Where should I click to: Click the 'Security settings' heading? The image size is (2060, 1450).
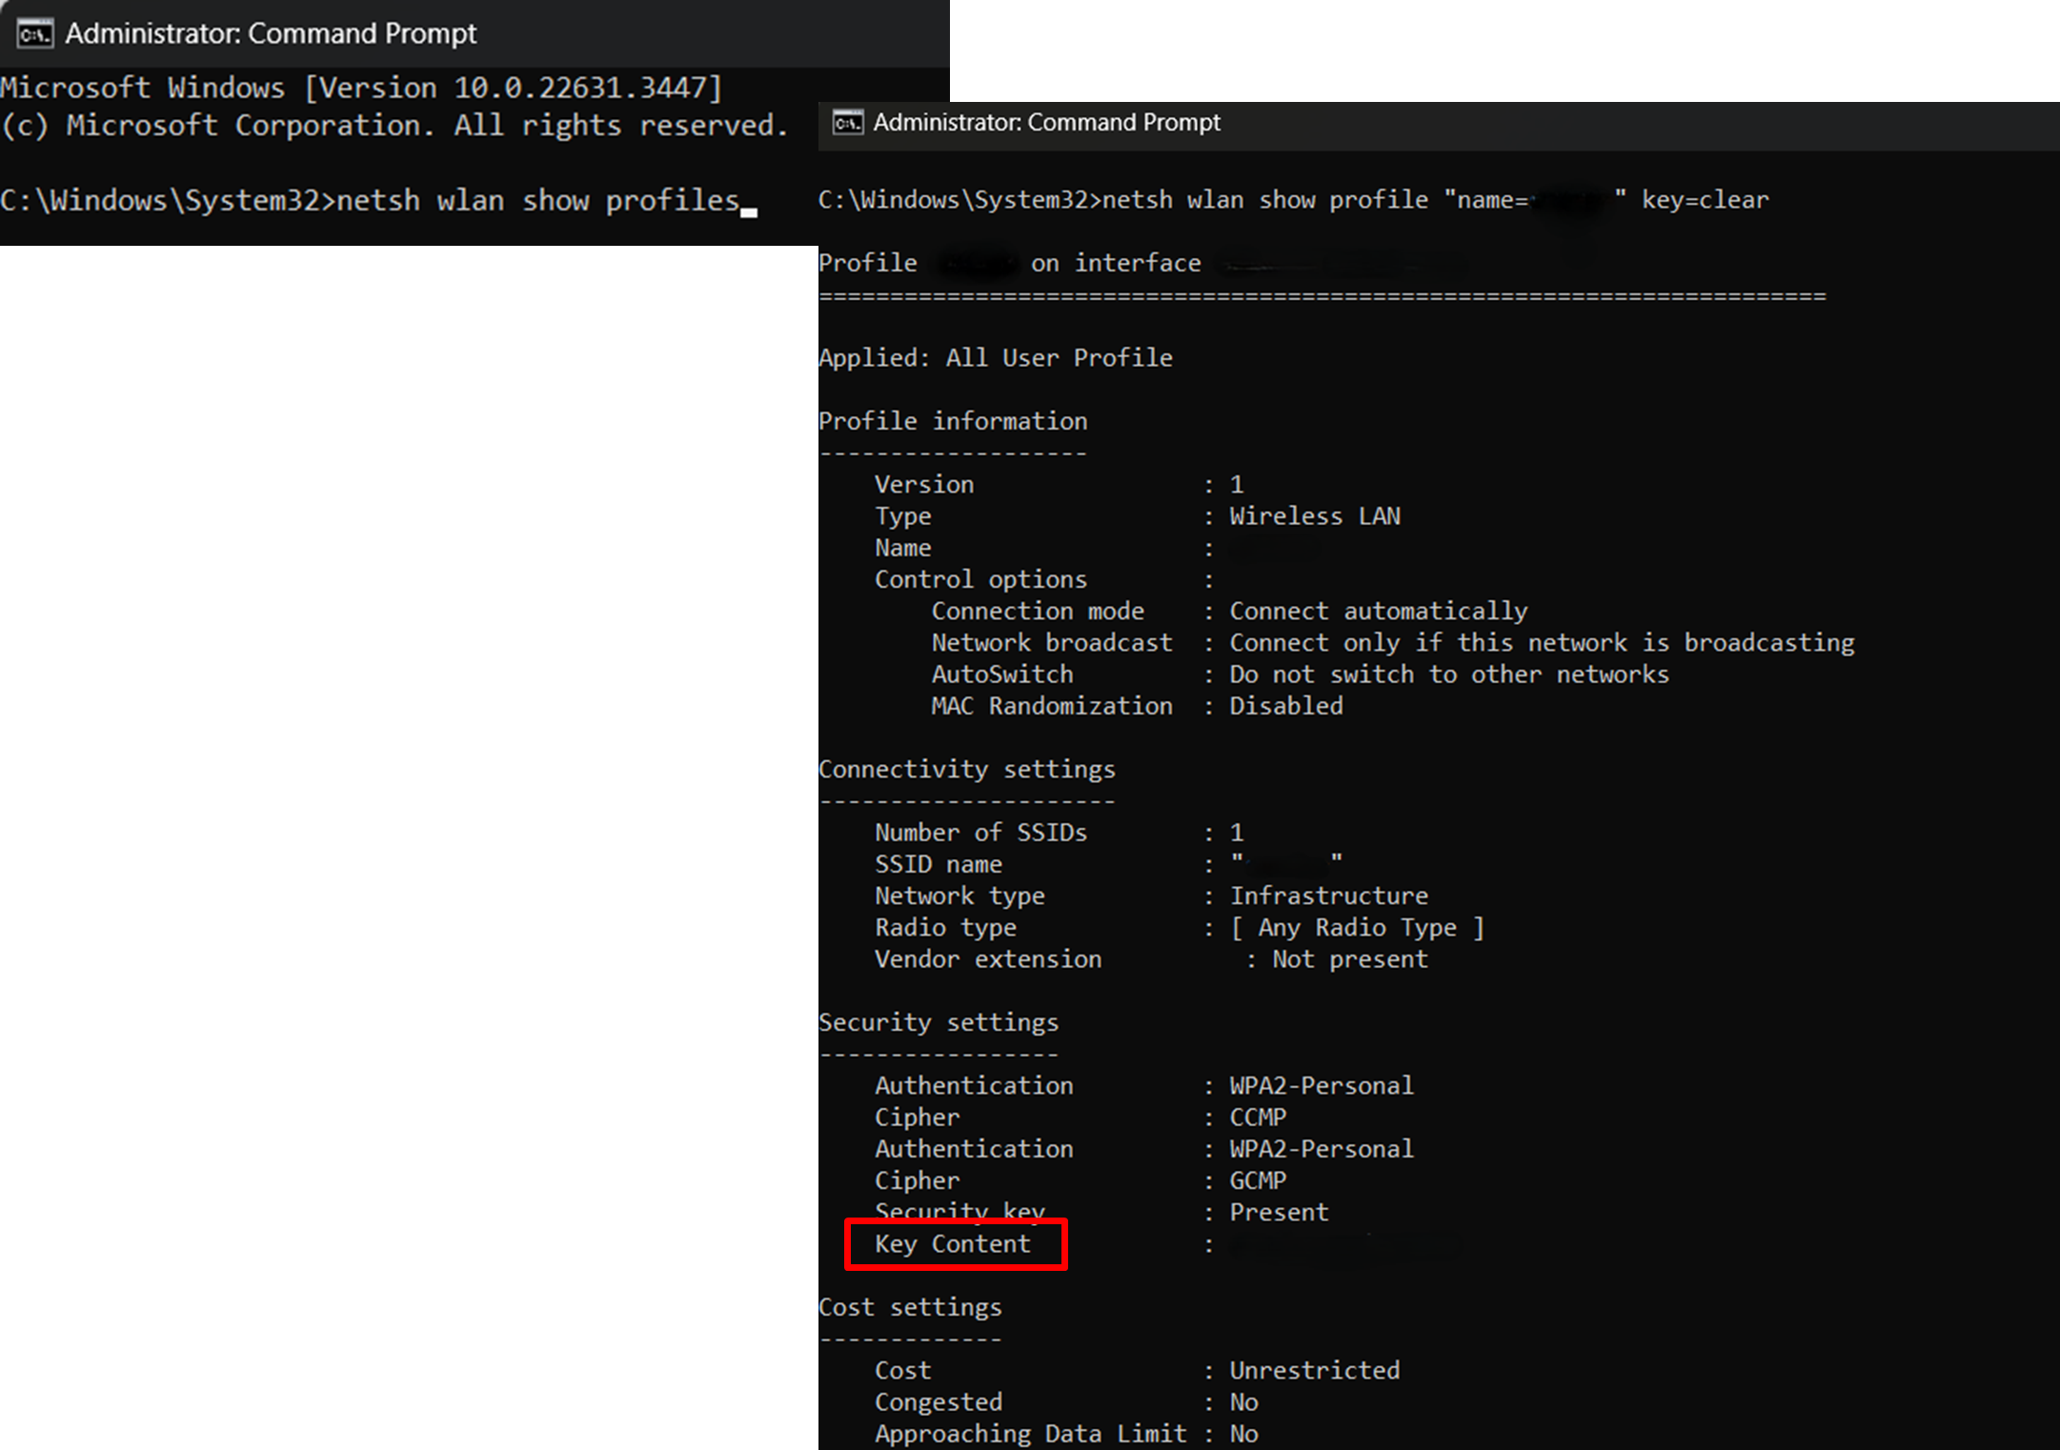pyautogui.click(x=939, y=1023)
